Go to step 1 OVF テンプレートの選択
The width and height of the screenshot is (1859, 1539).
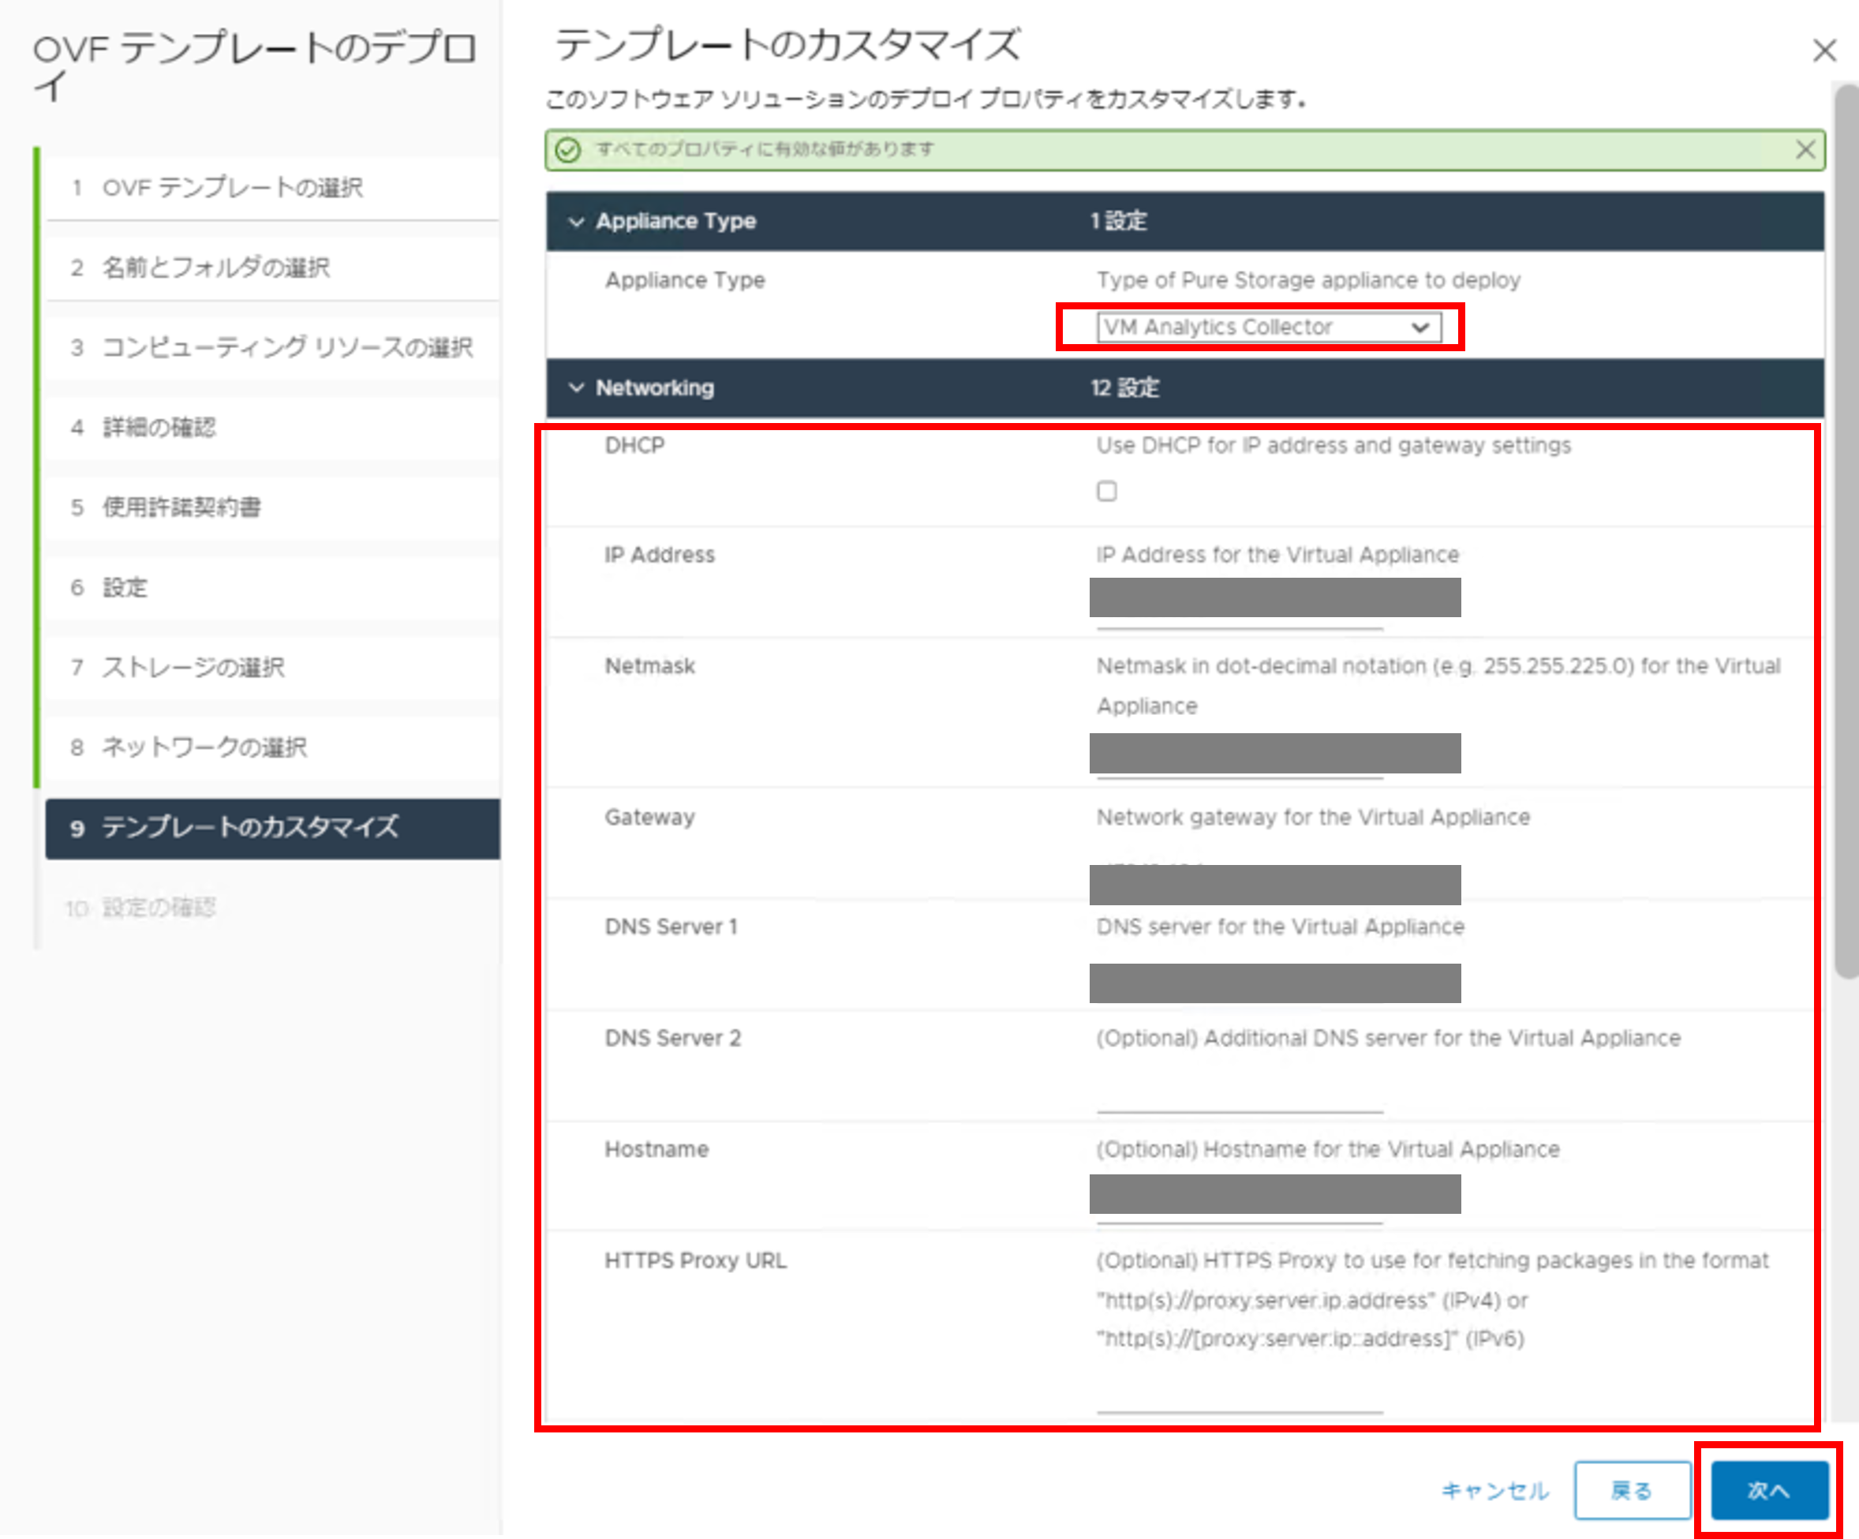pyautogui.click(x=232, y=188)
